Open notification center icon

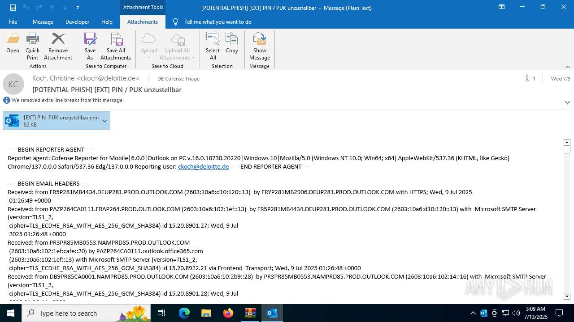point(559,313)
